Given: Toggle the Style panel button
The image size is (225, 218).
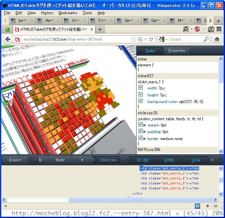Looking at the screenshot, I should click(196, 160).
